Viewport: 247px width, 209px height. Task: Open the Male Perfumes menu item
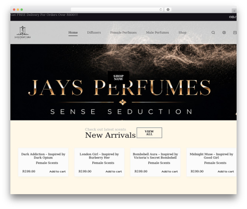pos(158,33)
